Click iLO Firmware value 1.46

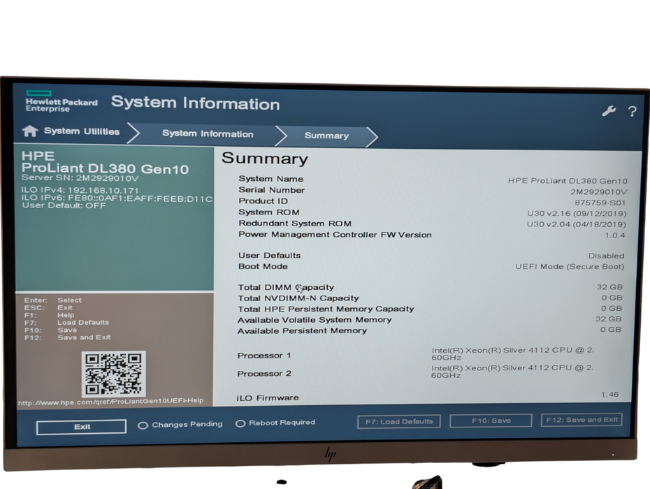pos(609,394)
